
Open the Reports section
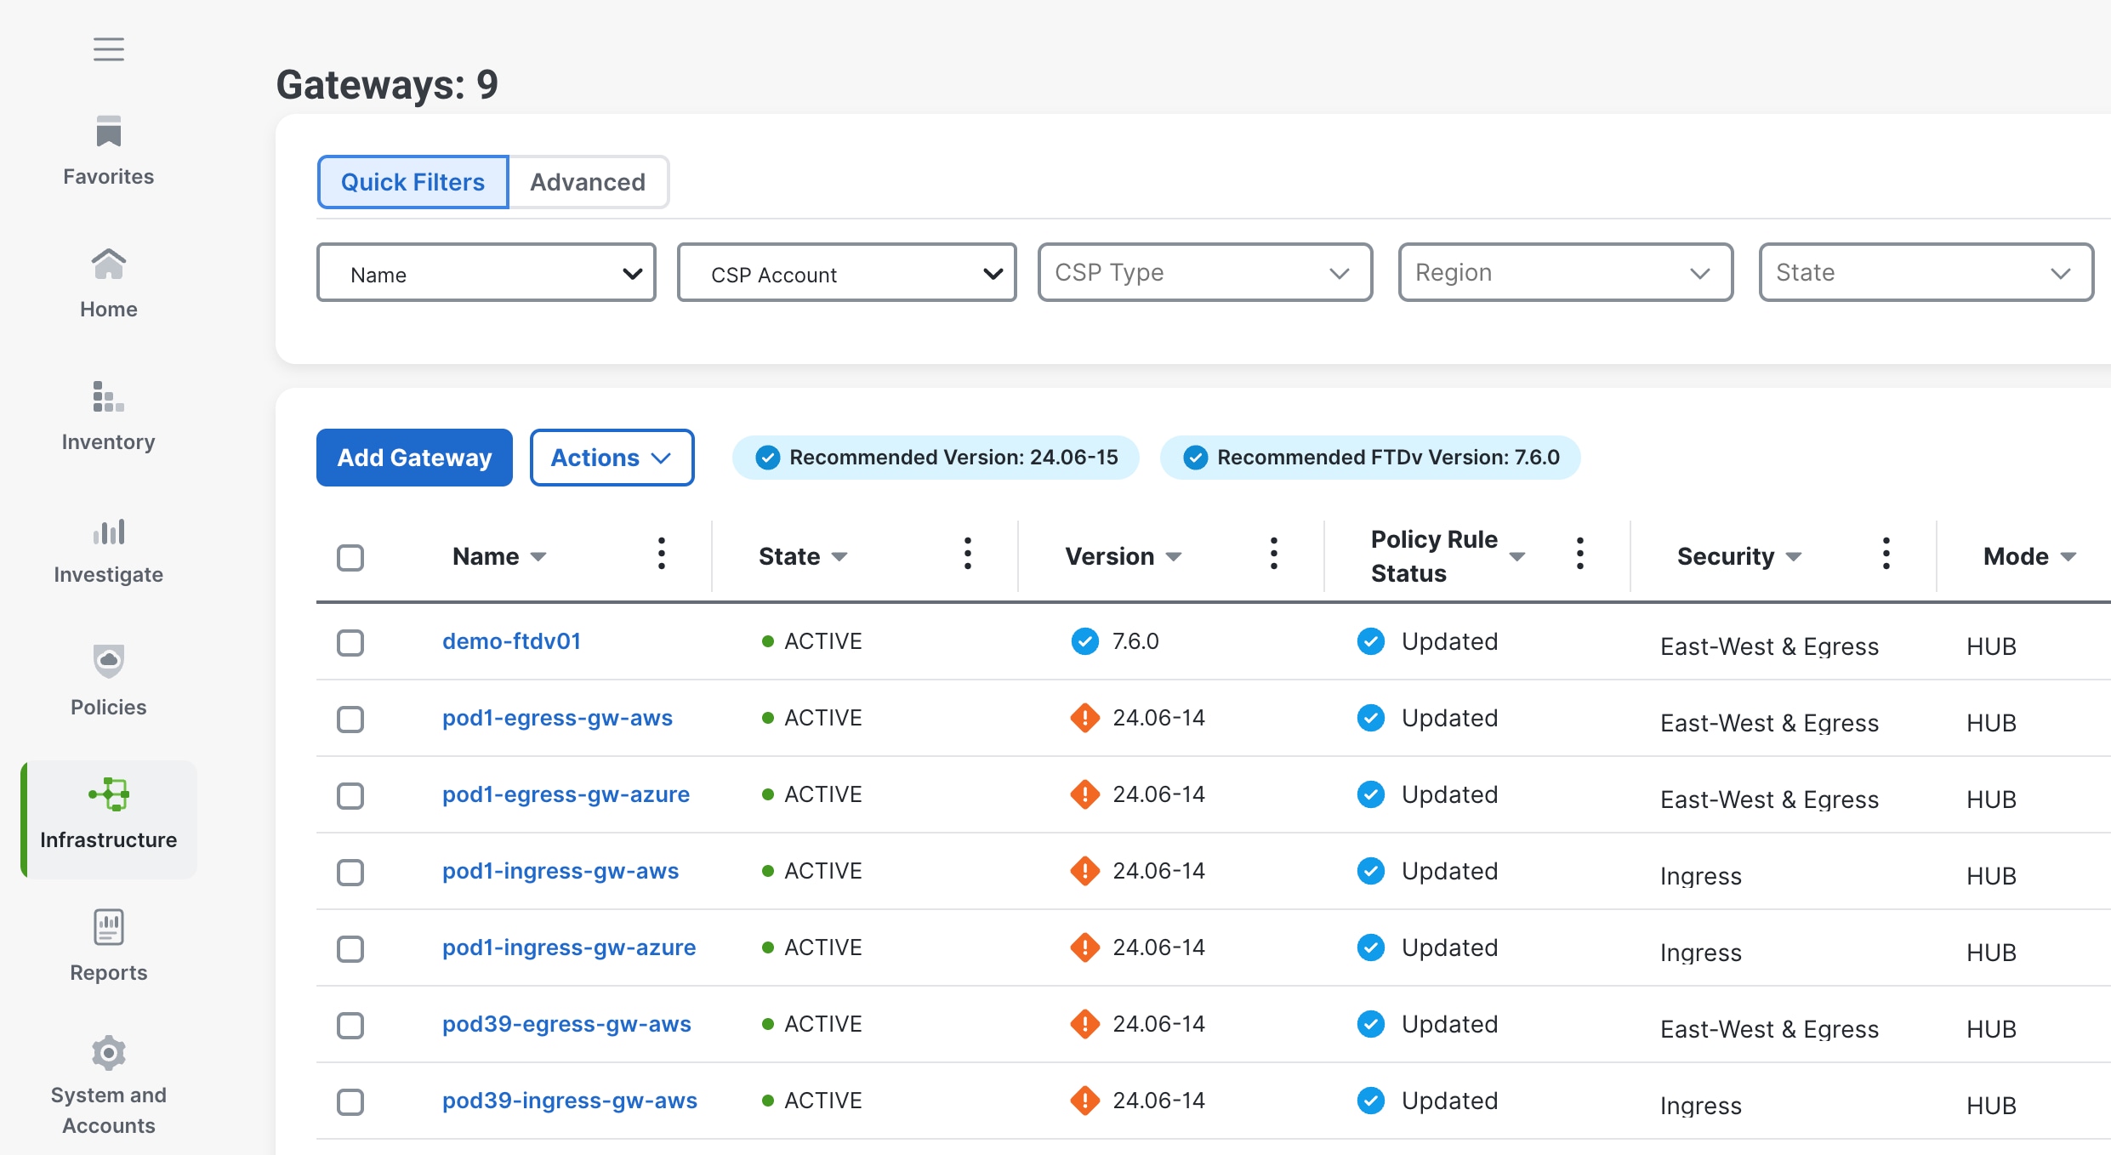point(108,945)
